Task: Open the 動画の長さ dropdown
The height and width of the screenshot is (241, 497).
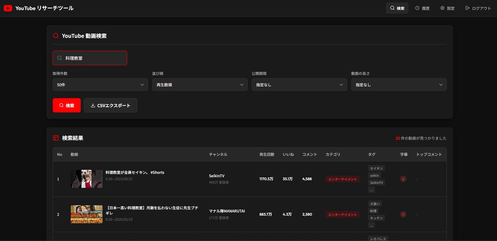Action: tap(399, 85)
